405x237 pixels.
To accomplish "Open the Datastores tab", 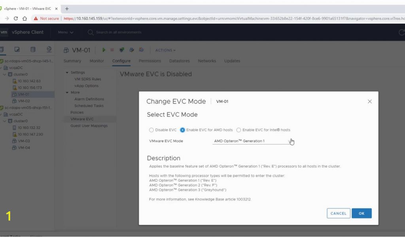I will pos(179,61).
